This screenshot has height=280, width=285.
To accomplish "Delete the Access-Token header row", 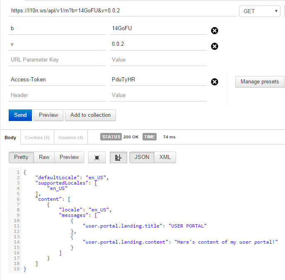I will [215, 82].
